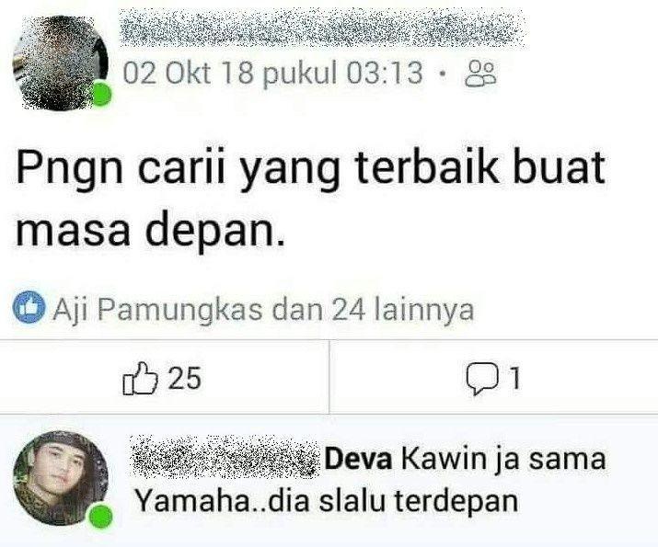Click the comment count number 1
Screen dimensions: 658x547
pos(515,379)
